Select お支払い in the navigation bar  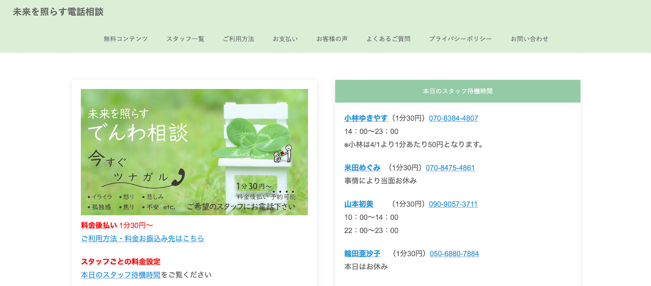click(285, 39)
